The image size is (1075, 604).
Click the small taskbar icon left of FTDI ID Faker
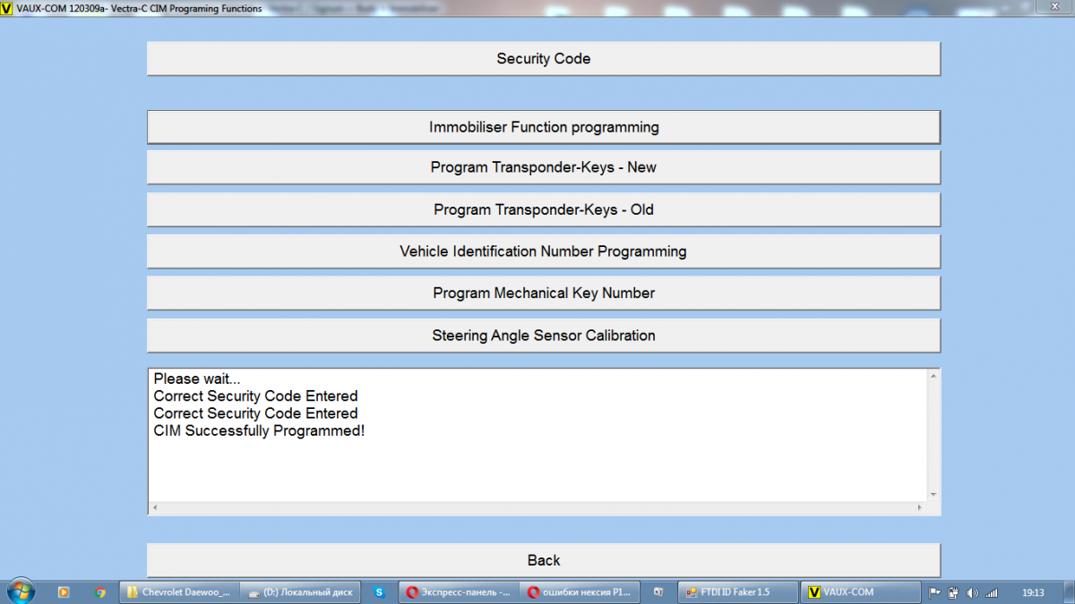coord(658,592)
